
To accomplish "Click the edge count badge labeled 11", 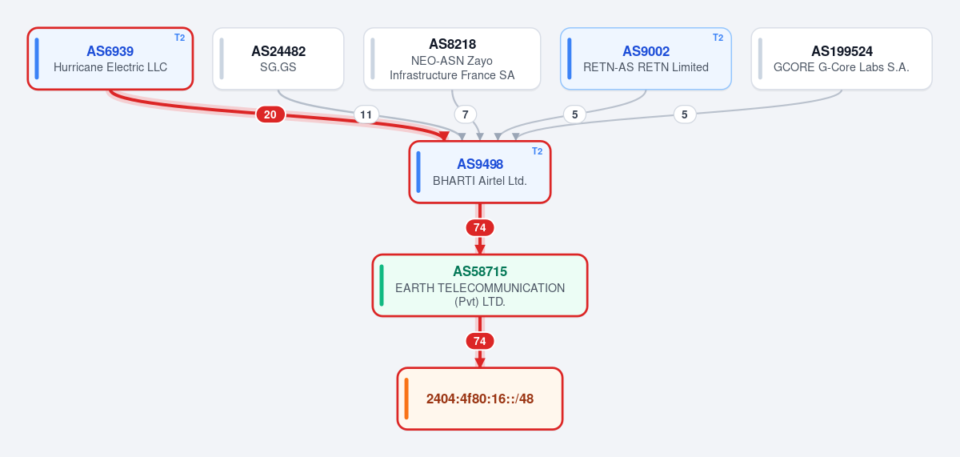I will pyautogui.click(x=366, y=114).
